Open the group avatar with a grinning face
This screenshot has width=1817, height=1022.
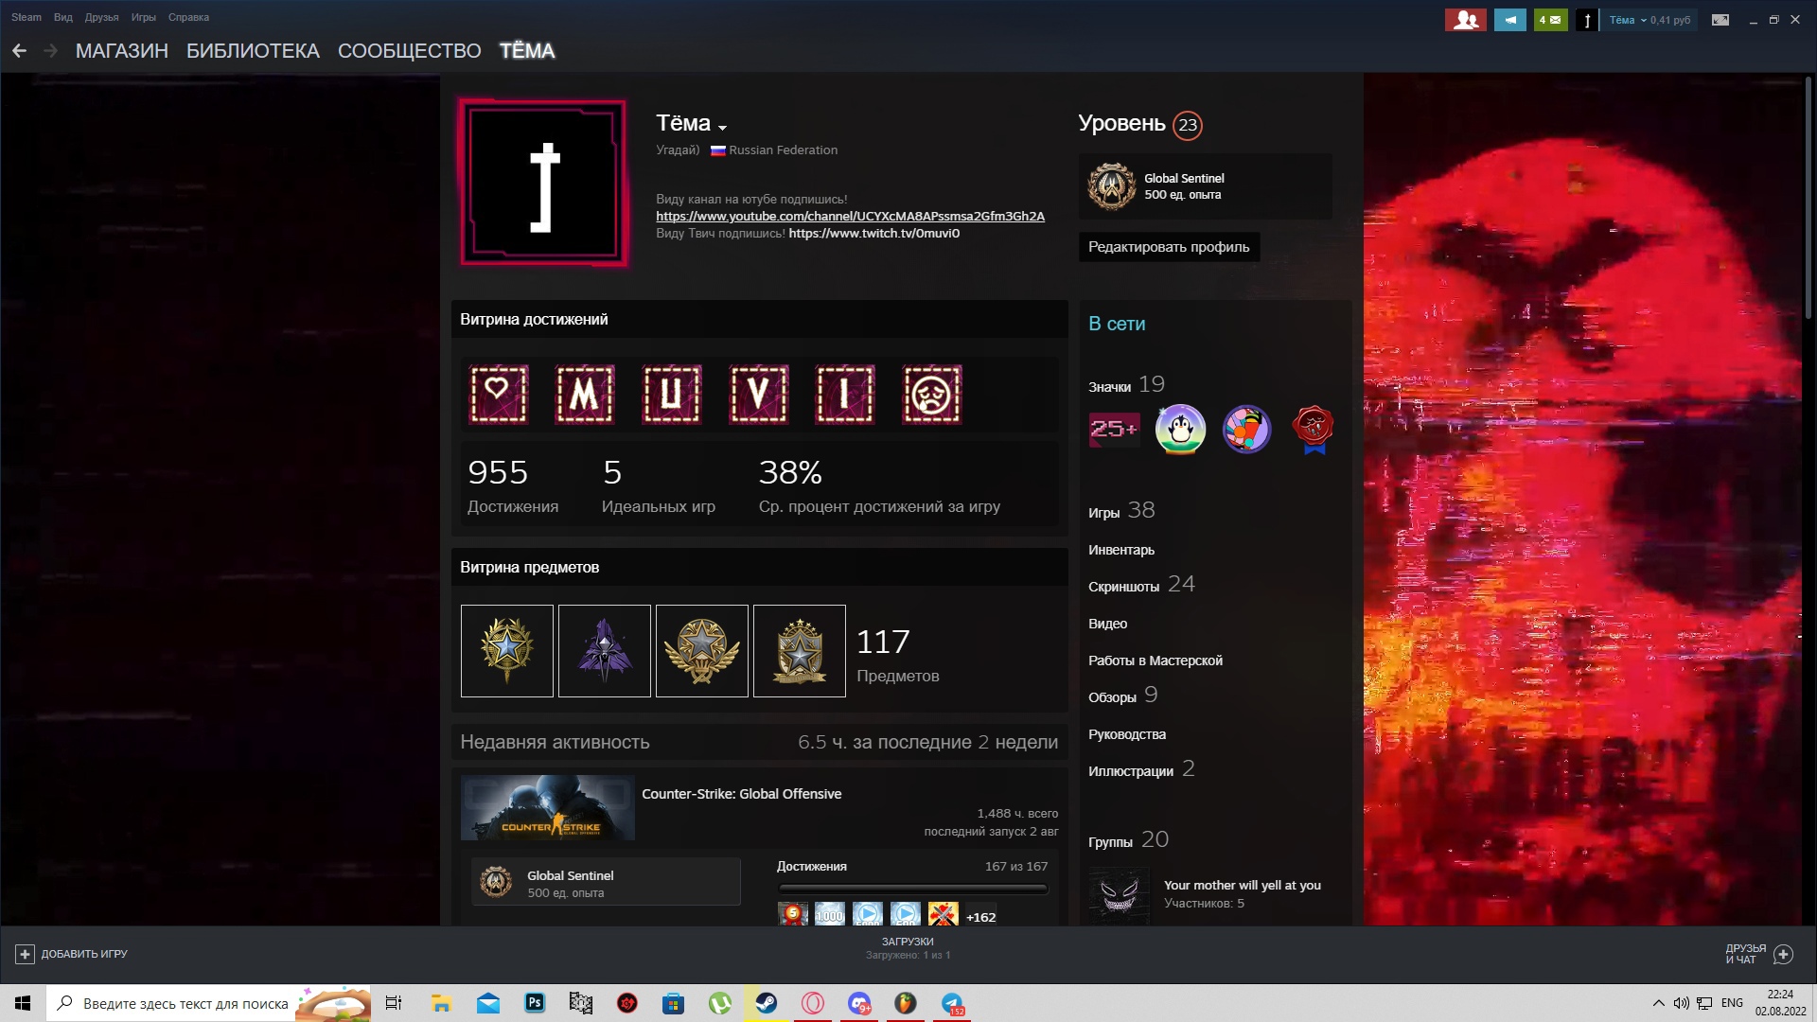click(x=1119, y=894)
